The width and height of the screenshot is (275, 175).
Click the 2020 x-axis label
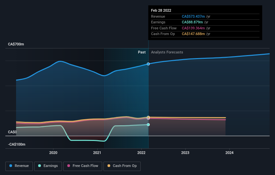[x=53, y=153]
